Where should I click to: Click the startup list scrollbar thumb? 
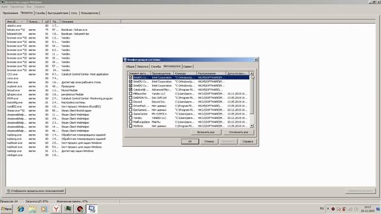coord(251,95)
